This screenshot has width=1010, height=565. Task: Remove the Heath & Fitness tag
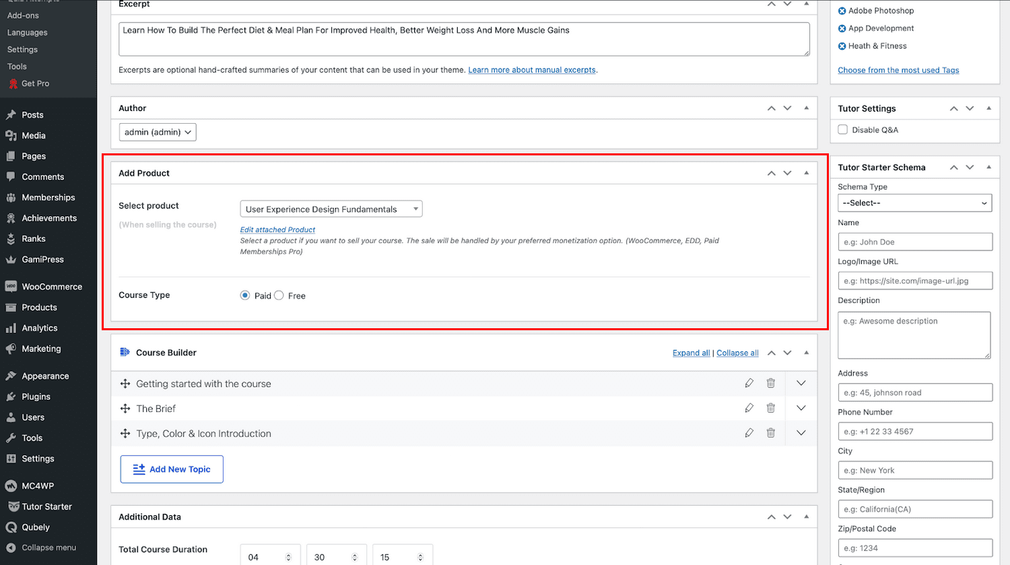click(842, 46)
